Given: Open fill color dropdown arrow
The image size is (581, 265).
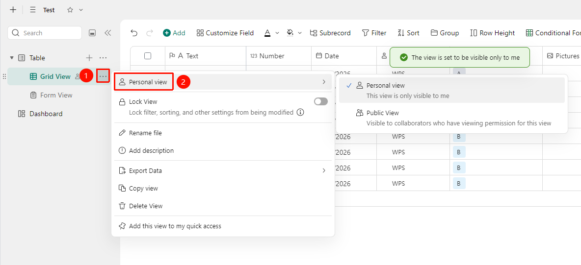Looking at the screenshot, I should coord(300,33).
